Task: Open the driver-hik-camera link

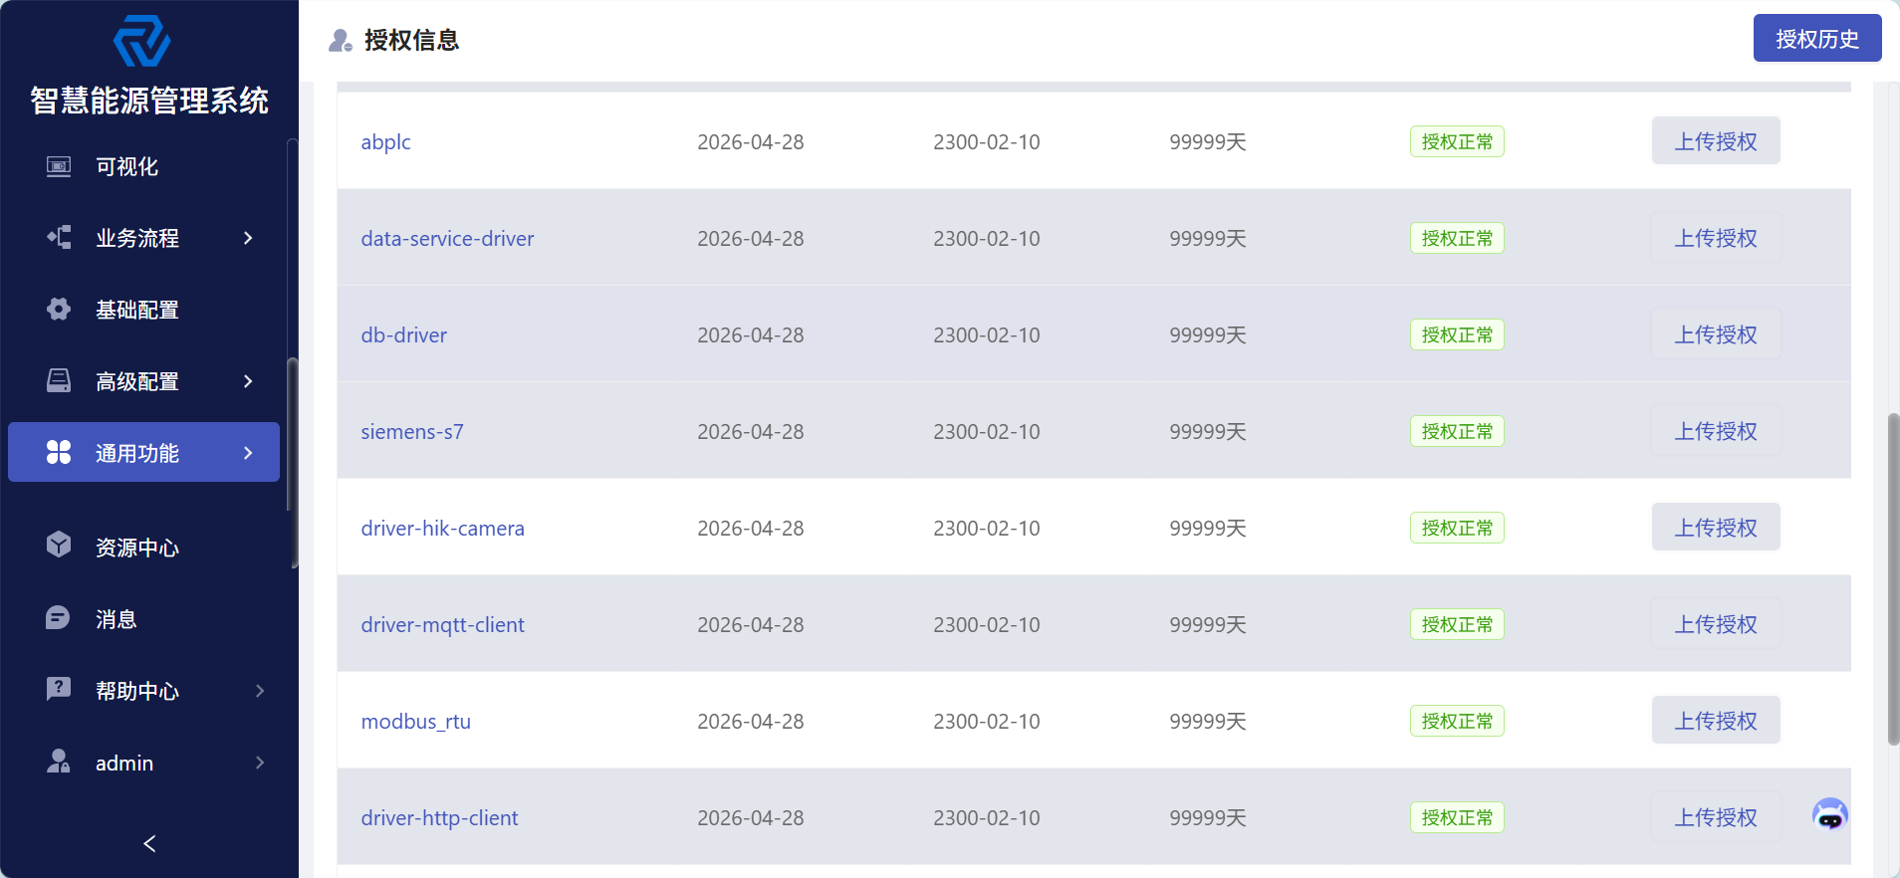Action: (x=442, y=529)
